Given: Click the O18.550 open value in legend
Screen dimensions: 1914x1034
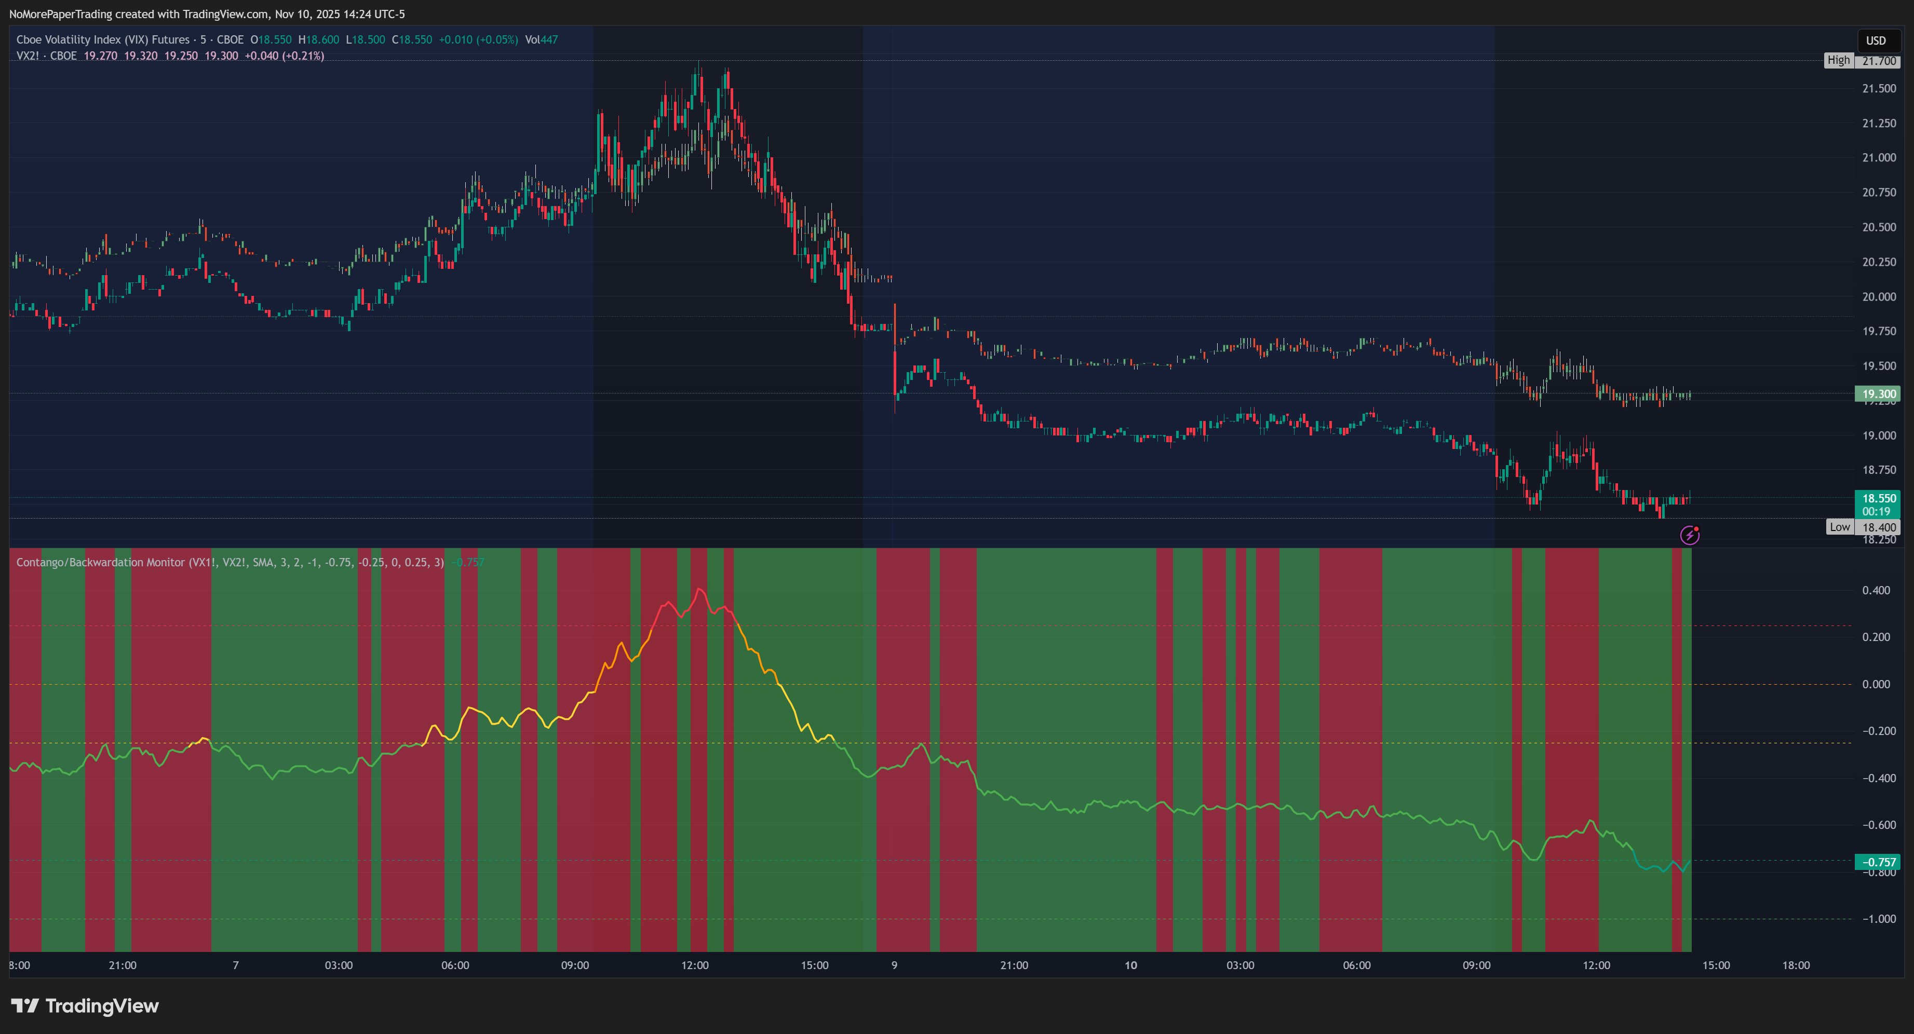Looking at the screenshot, I should pyautogui.click(x=271, y=39).
